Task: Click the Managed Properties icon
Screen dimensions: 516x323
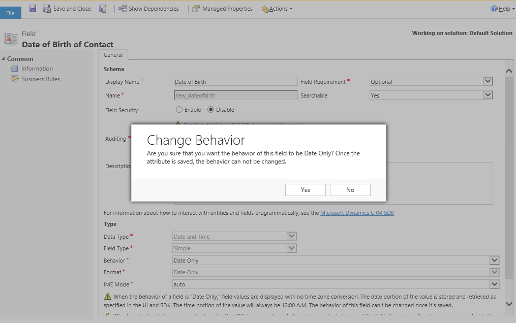Action: point(196,9)
